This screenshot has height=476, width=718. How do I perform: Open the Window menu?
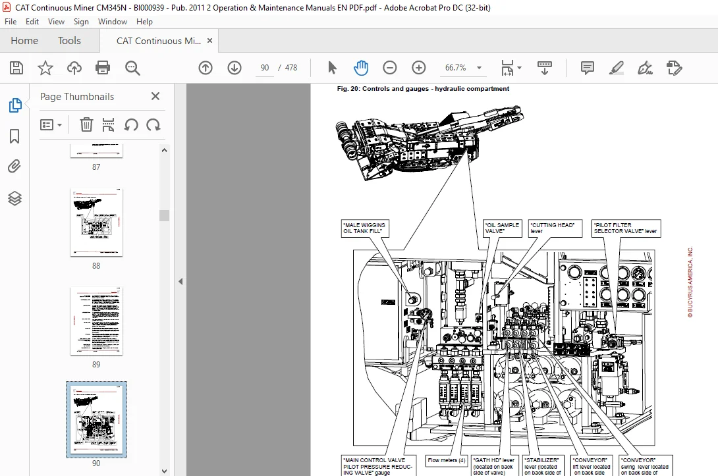pos(112,22)
